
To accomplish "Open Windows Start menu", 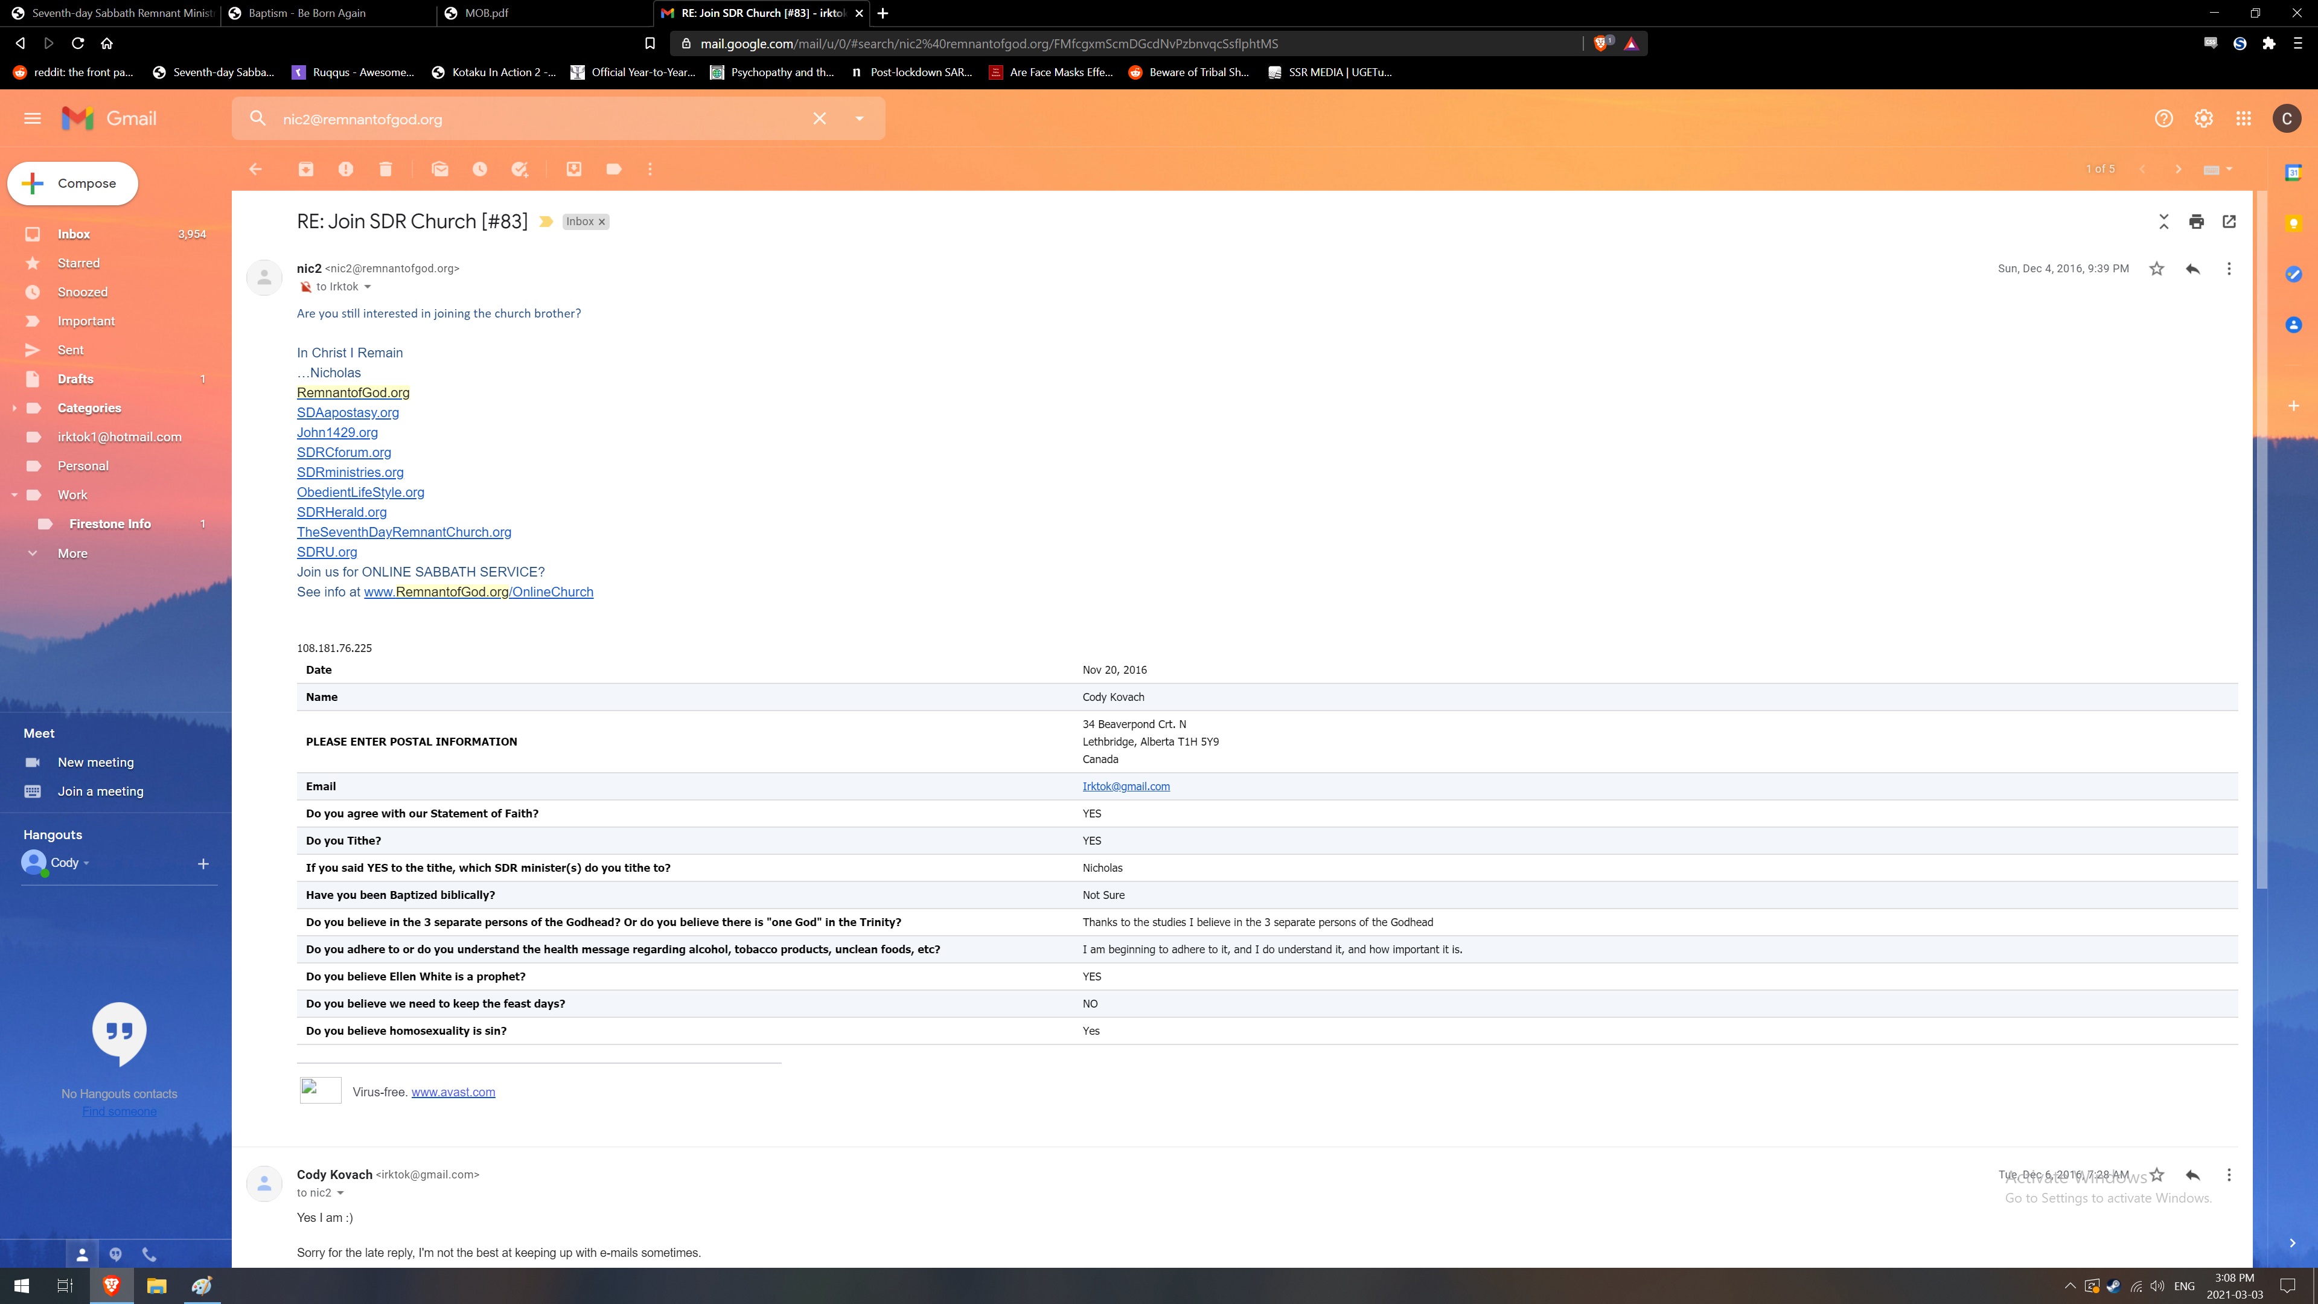I will tap(22, 1286).
